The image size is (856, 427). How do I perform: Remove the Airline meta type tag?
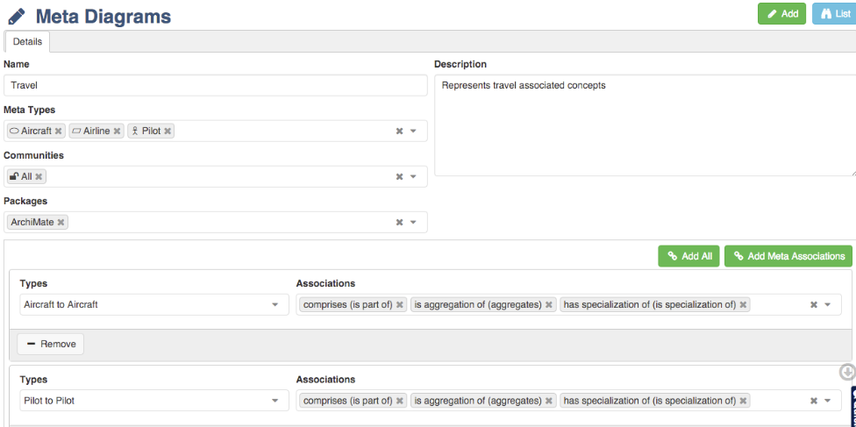coord(117,131)
